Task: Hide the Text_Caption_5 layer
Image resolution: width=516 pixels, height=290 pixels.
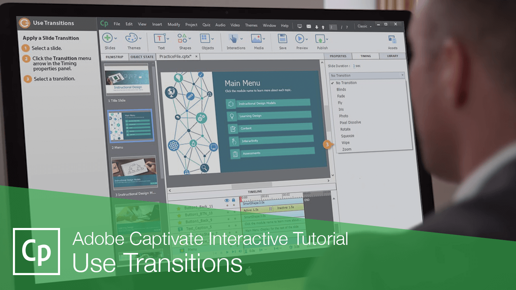Action: [x=229, y=226]
